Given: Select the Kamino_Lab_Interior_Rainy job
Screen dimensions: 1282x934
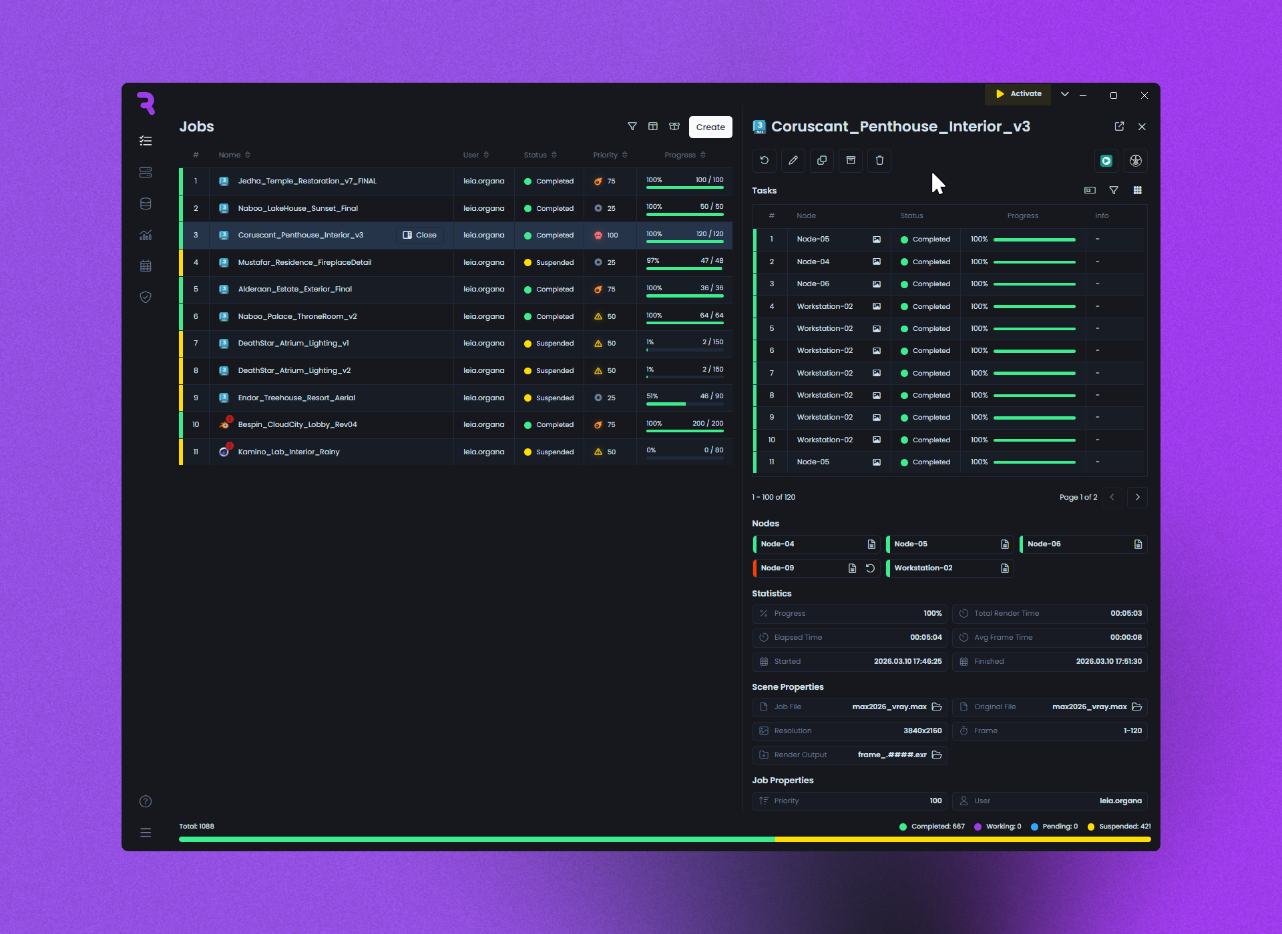Looking at the screenshot, I should click(x=455, y=452).
